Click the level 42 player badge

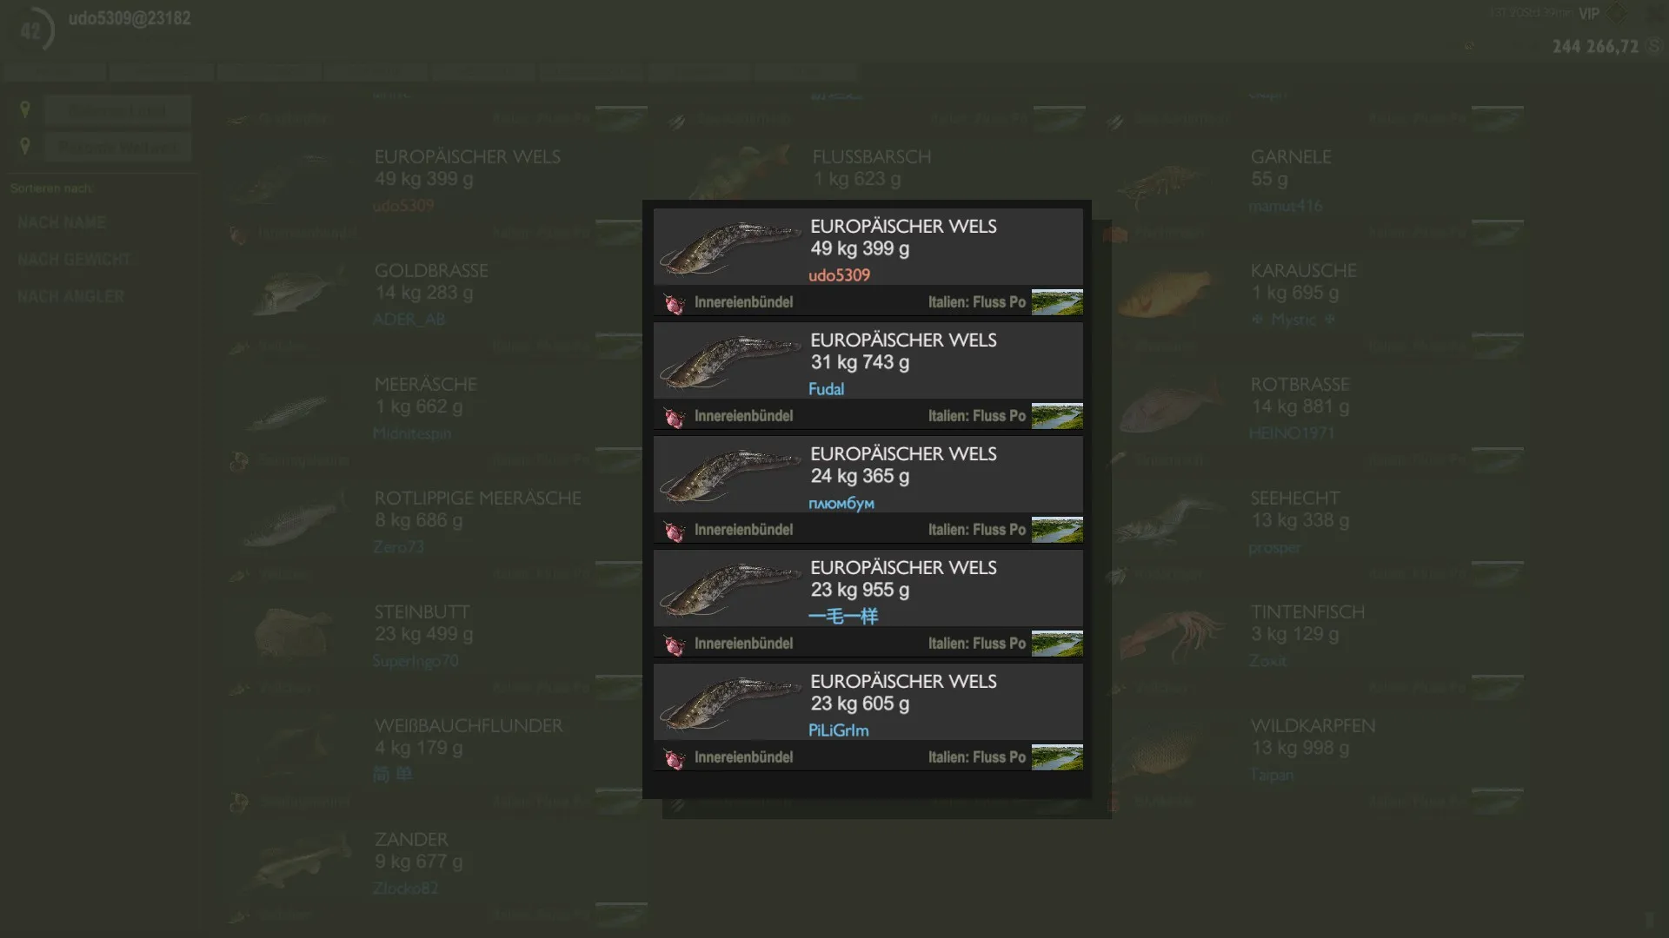(x=31, y=31)
